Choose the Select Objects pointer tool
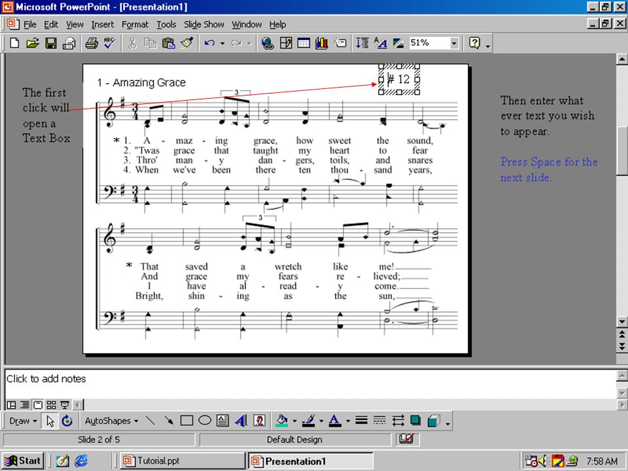This screenshot has height=471, width=628. click(x=50, y=421)
